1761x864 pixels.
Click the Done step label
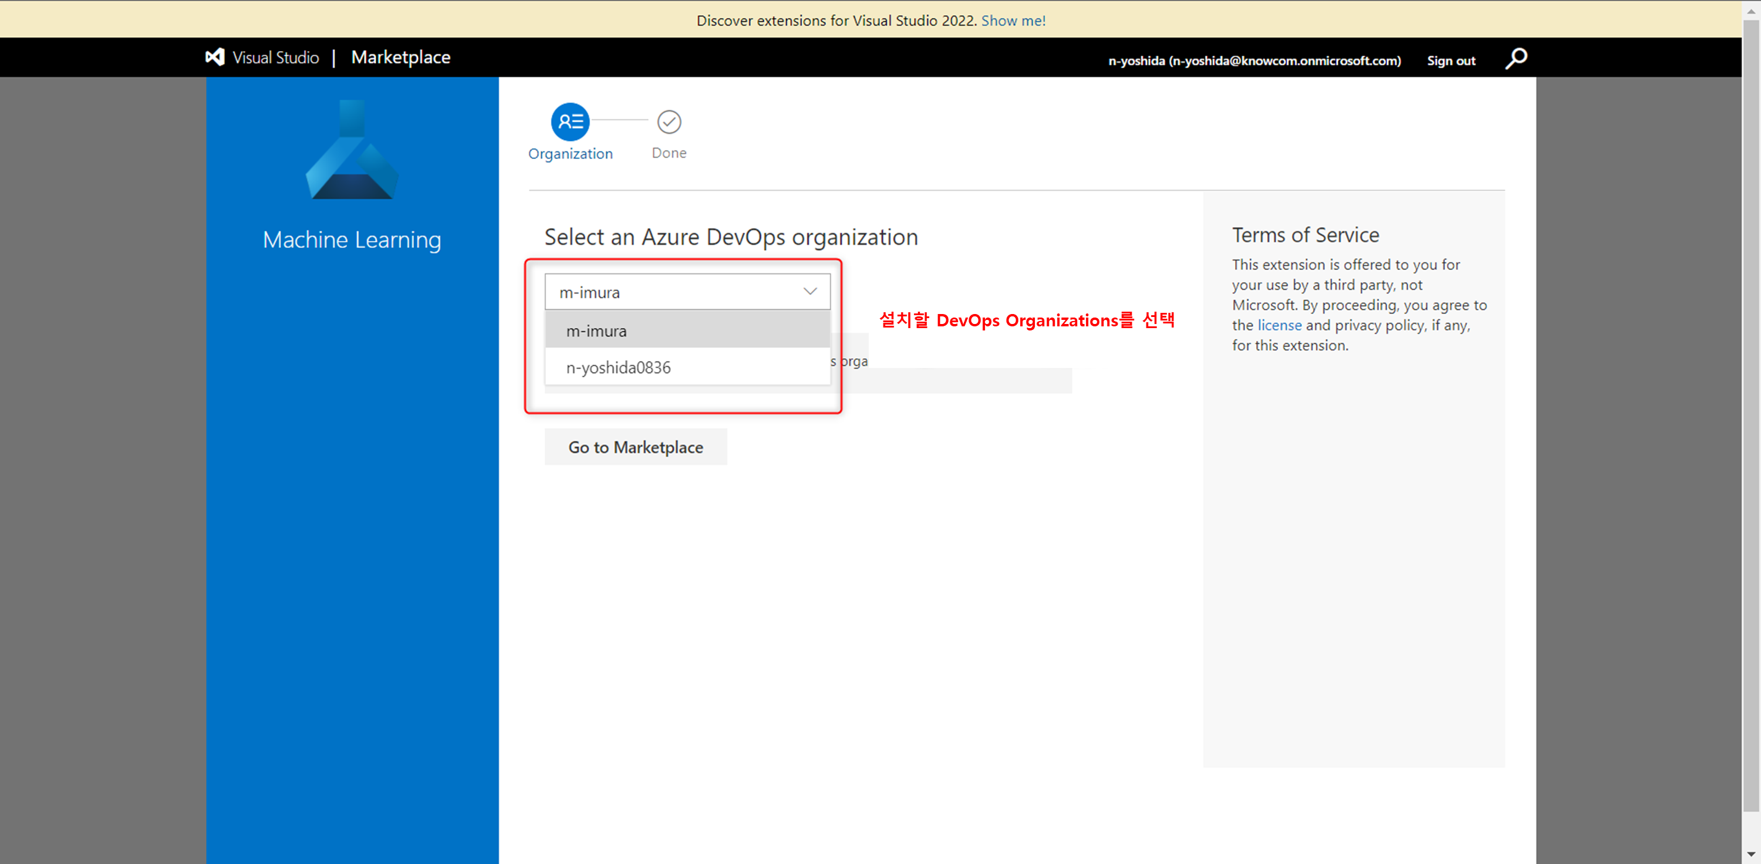(x=669, y=153)
